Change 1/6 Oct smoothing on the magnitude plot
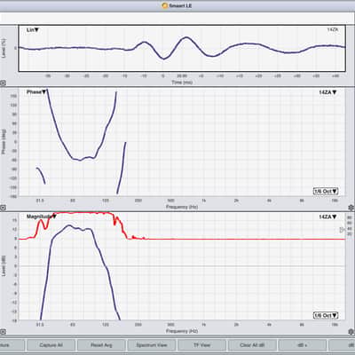Viewport: 355px width, 355px height. coord(326,316)
